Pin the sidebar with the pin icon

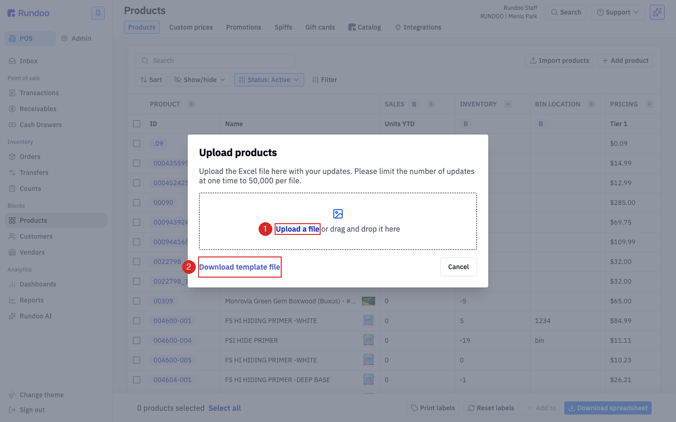click(98, 13)
